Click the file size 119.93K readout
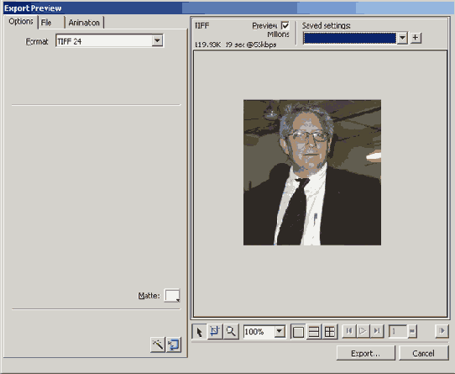This screenshot has width=455, height=374. click(x=207, y=45)
